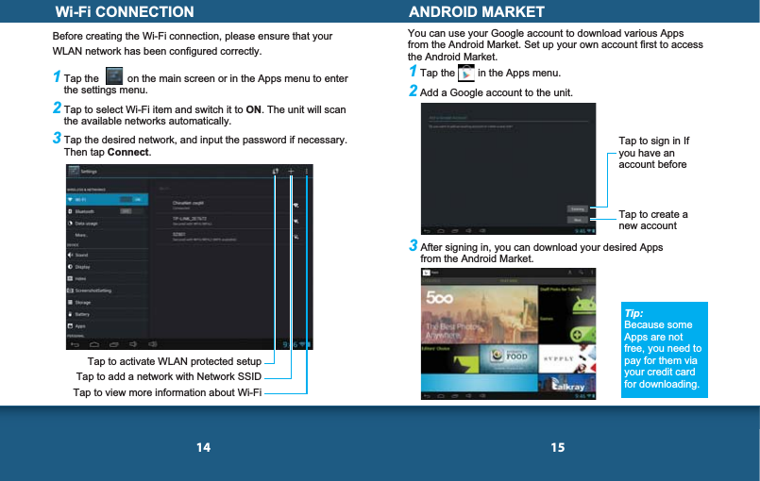The height and width of the screenshot is (481, 760).
Task: Click the ANDROID MARKET heading
Action: pyautogui.click(x=477, y=11)
